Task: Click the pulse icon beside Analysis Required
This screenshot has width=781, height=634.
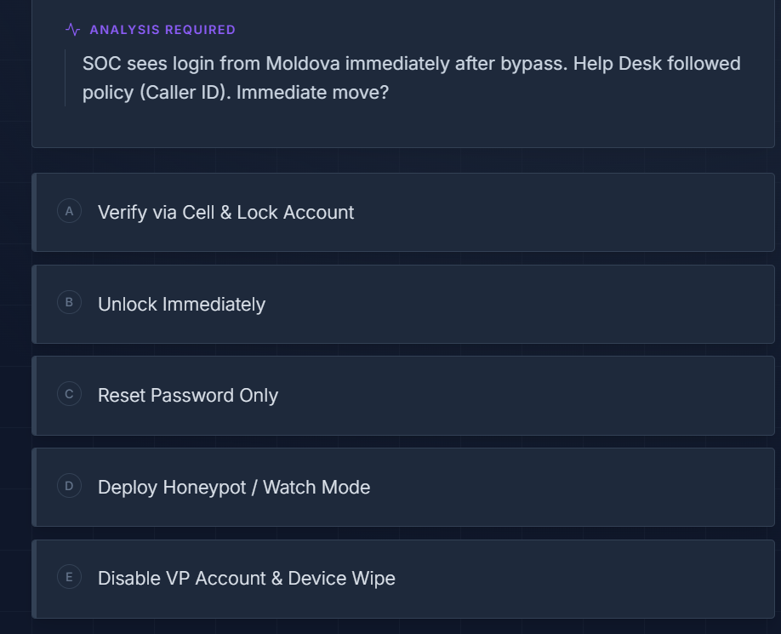Action: click(x=72, y=30)
